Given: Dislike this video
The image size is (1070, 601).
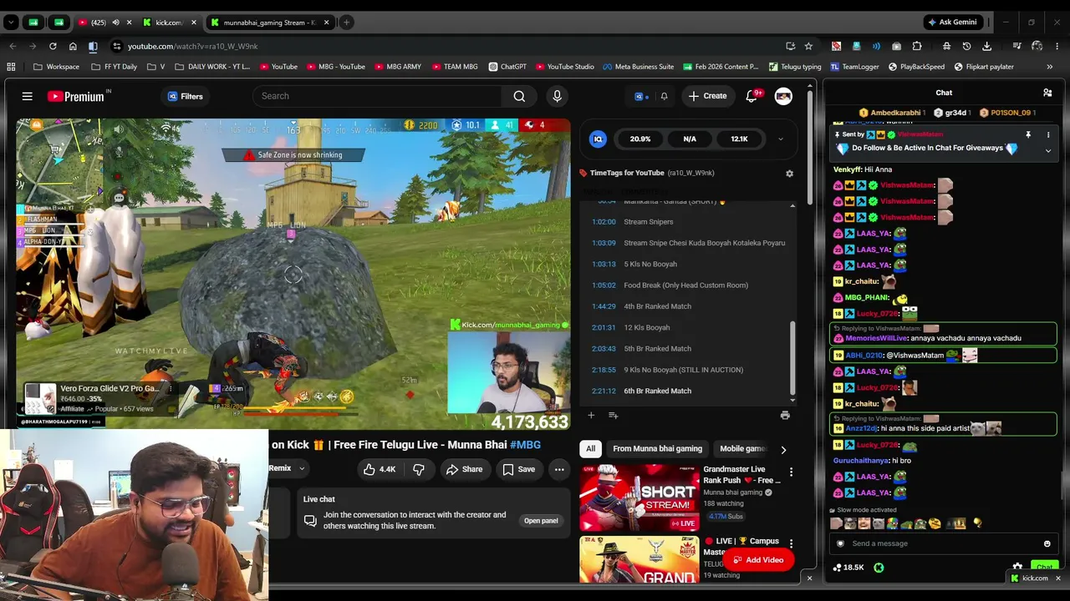Looking at the screenshot, I should [419, 469].
